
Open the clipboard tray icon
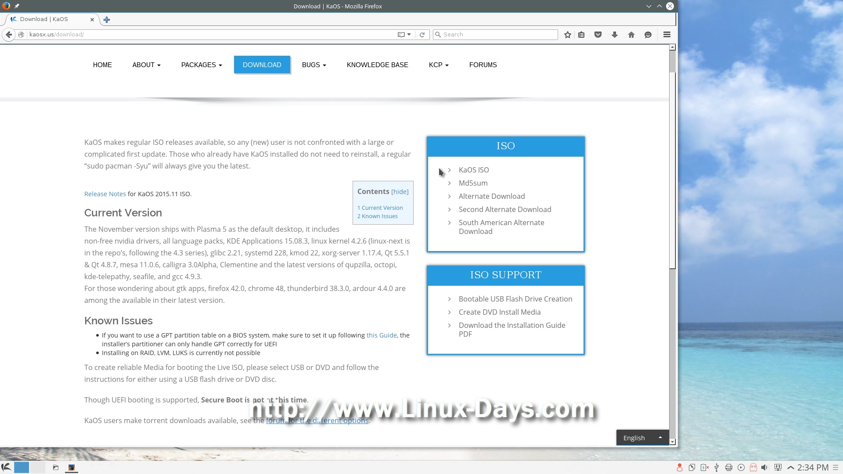(692, 467)
